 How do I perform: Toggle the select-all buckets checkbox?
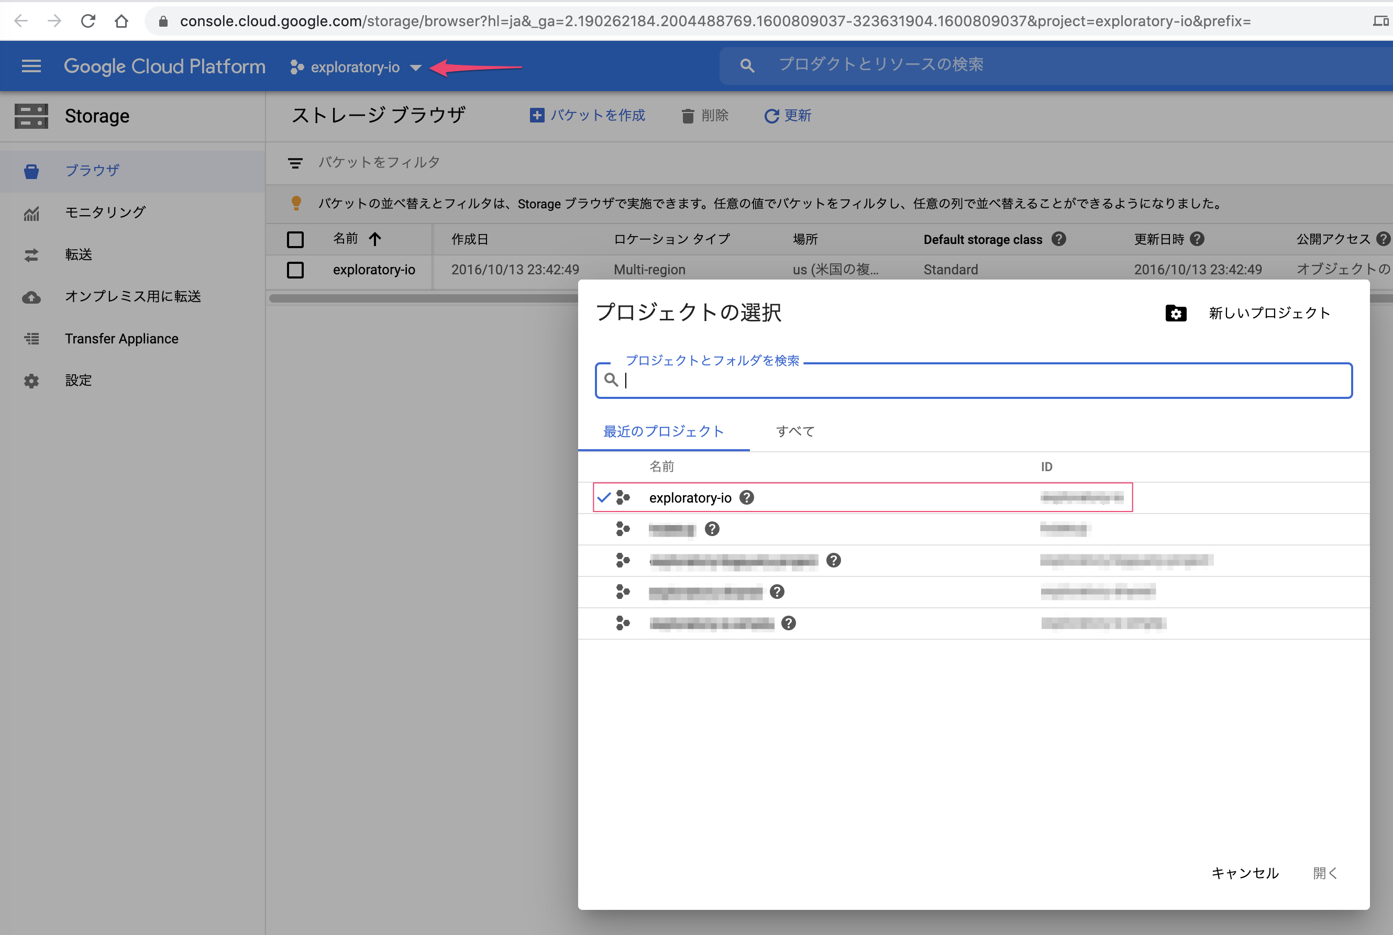pyautogui.click(x=295, y=240)
